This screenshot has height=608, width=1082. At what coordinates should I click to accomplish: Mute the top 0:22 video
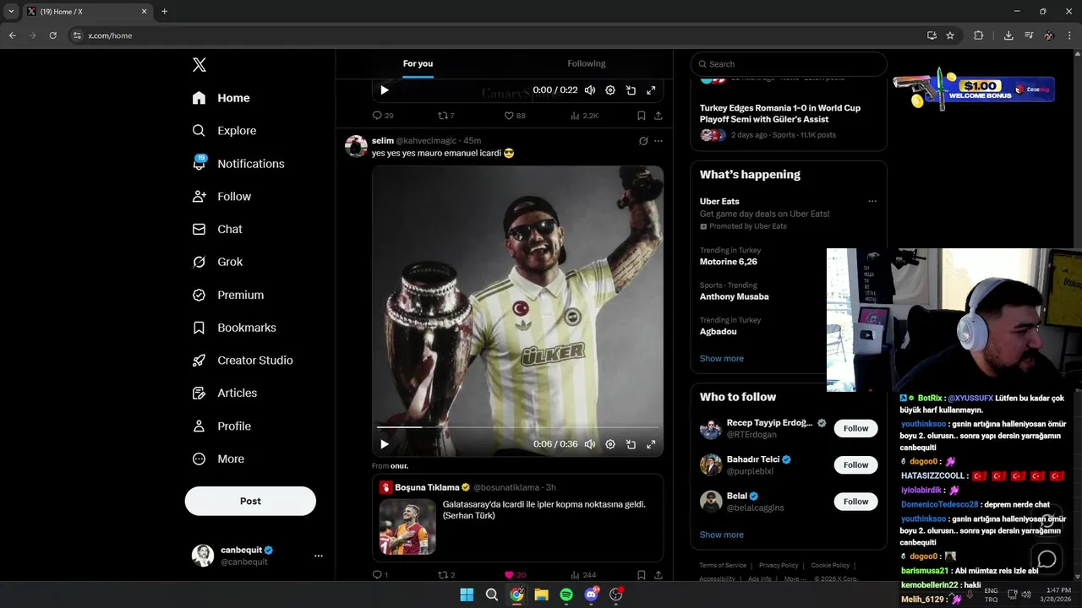[589, 90]
